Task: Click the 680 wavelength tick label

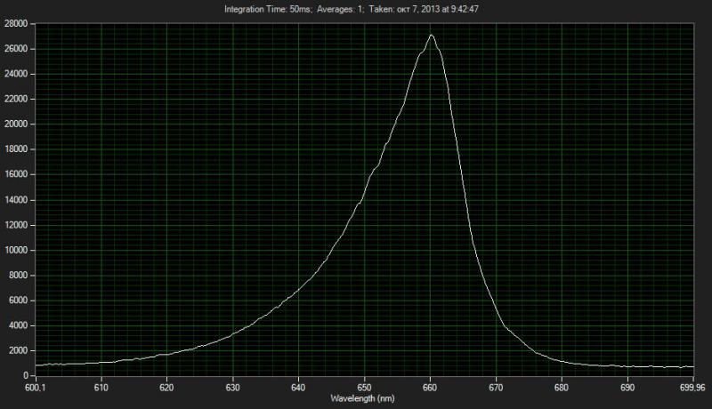Action: (562, 388)
